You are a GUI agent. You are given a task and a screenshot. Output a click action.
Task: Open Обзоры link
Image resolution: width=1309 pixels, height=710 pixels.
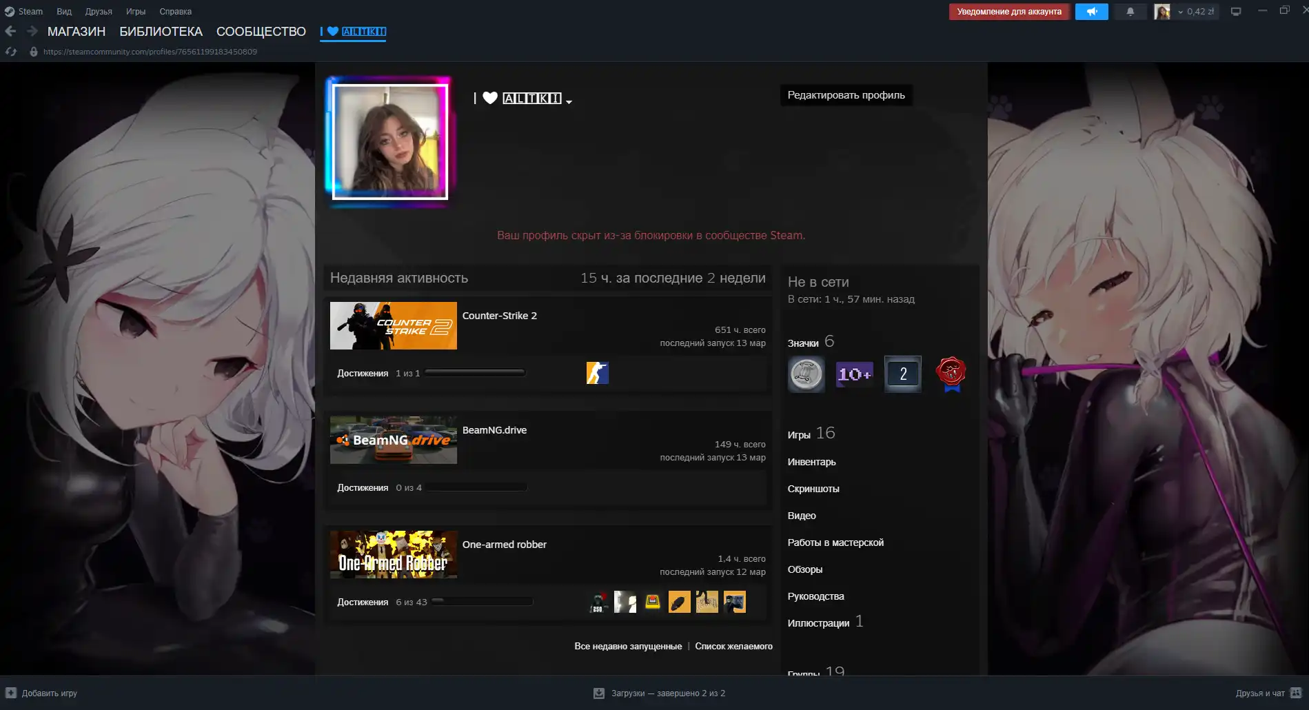(805, 569)
